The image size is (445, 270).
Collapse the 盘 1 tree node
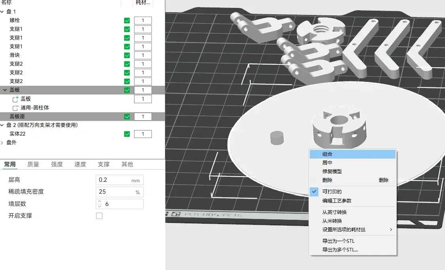[2, 11]
